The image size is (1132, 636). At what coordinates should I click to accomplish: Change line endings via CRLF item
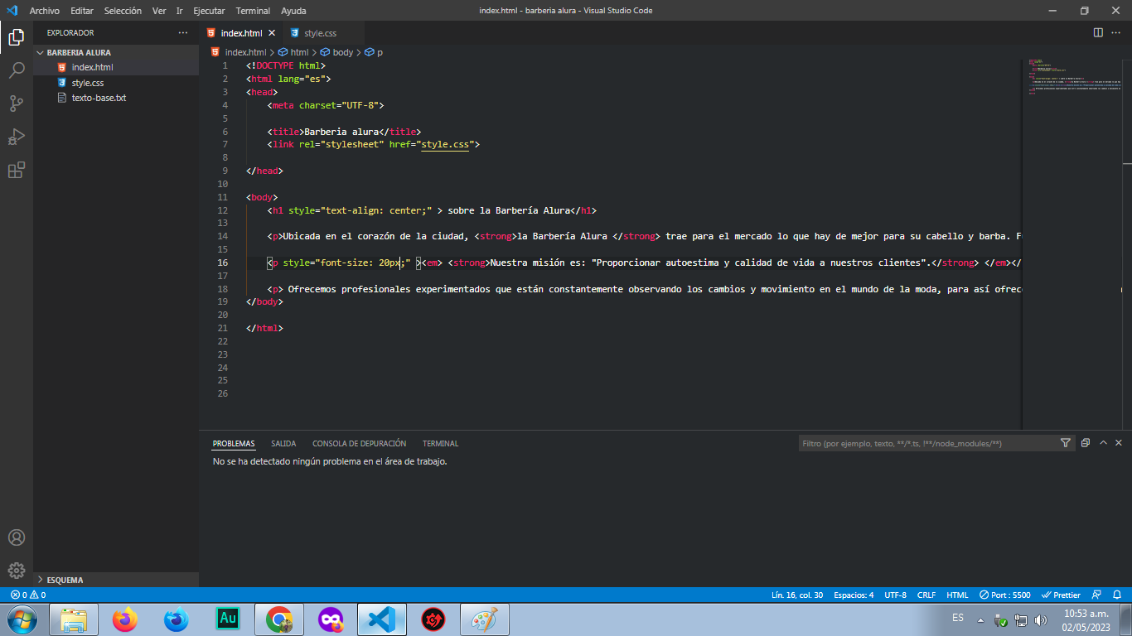926,595
